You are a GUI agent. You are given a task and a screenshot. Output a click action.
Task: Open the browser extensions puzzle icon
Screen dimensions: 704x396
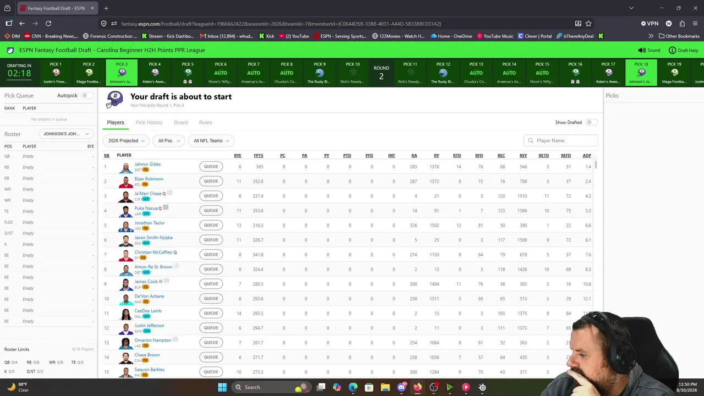tap(682, 24)
